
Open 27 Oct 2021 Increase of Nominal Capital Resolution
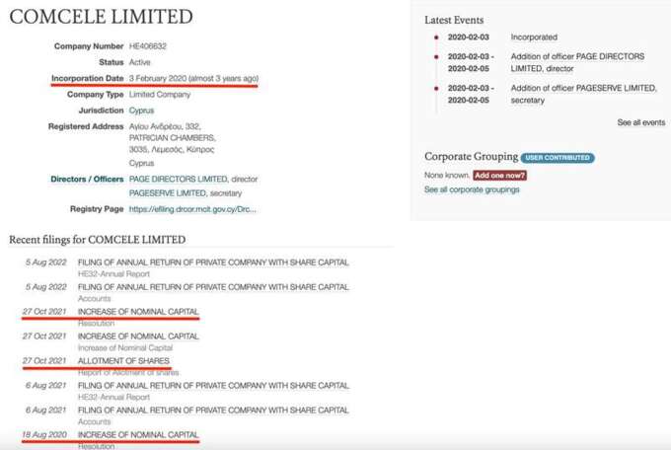138,312
